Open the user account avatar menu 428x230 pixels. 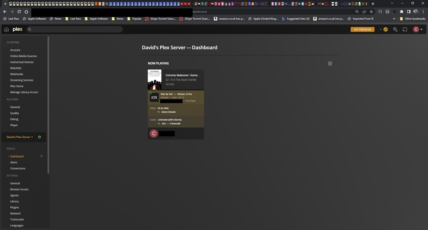click(x=418, y=29)
